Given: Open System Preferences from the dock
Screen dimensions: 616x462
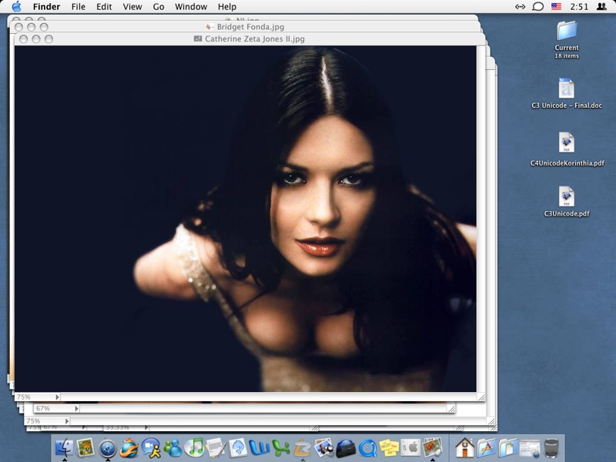Looking at the screenshot, I should click(410, 447).
